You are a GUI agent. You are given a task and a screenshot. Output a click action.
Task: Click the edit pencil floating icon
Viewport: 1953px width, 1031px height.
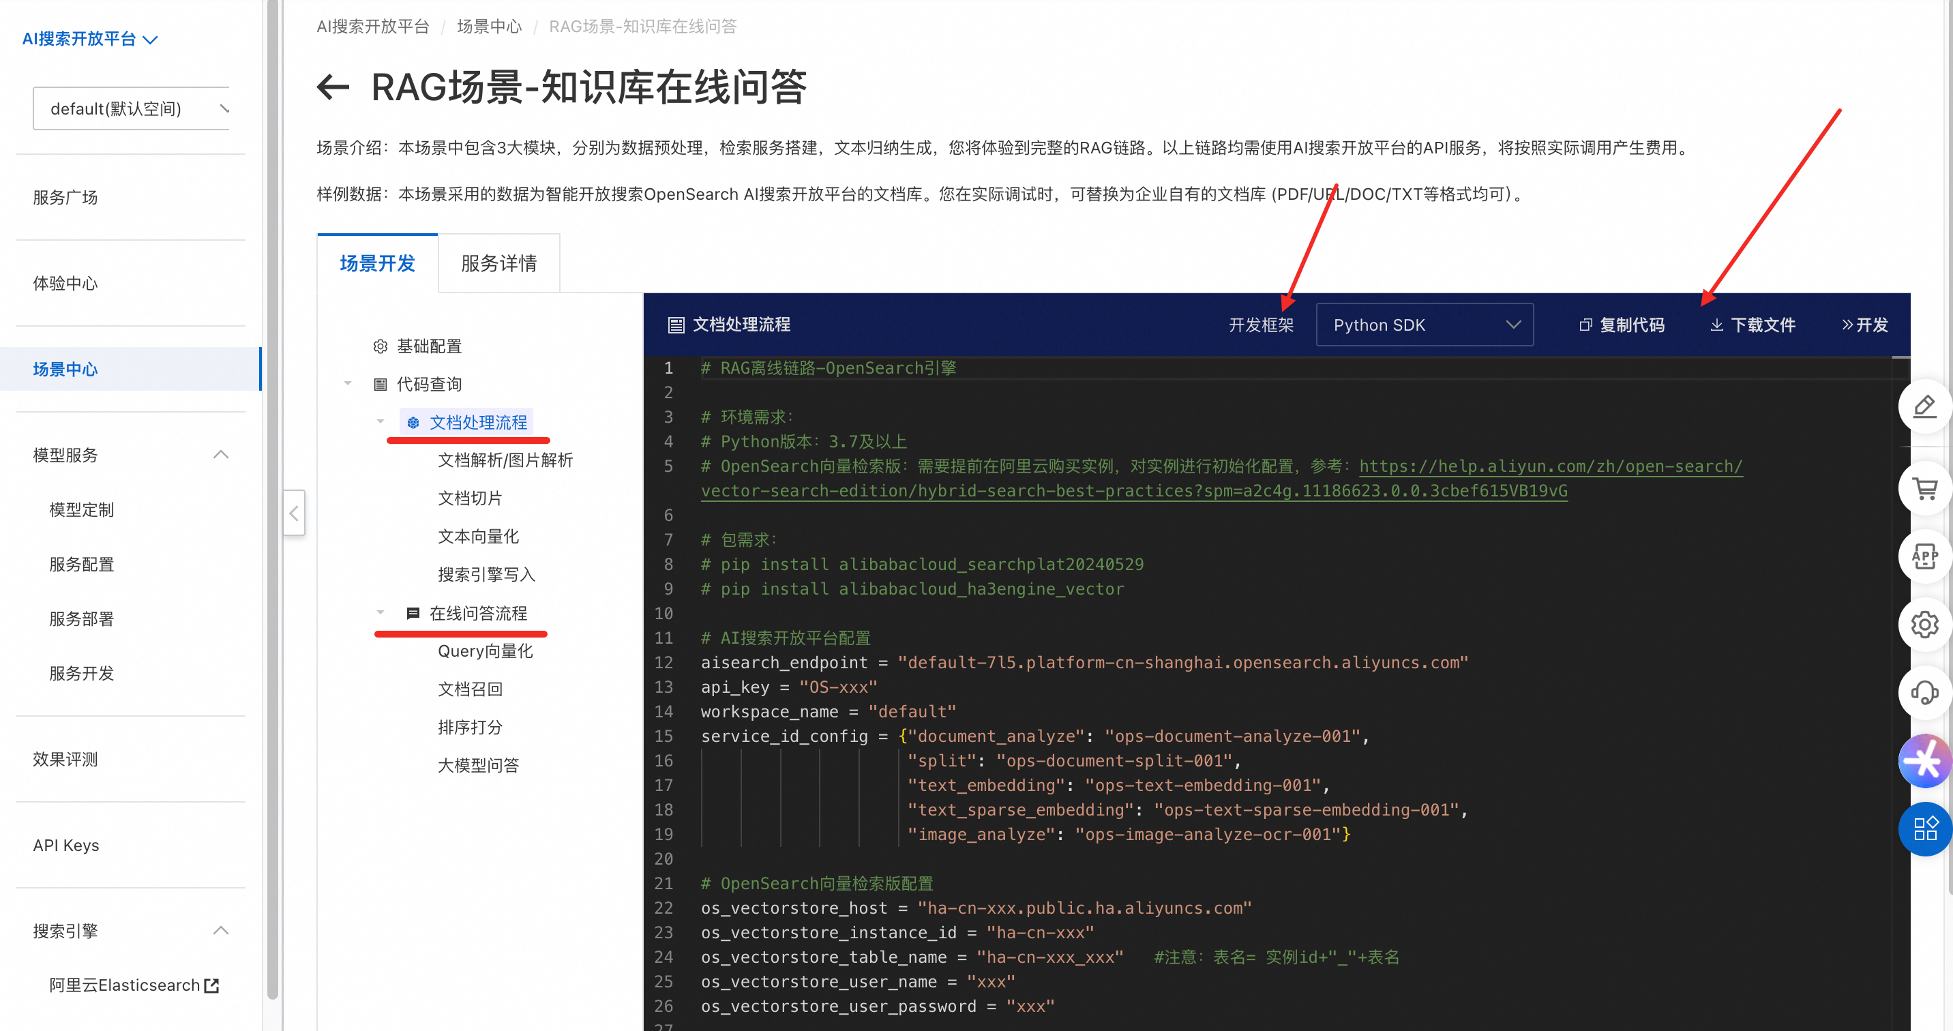pyautogui.click(x=1924, y=407)
